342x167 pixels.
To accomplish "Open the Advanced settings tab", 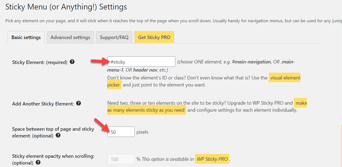I will [x=70, y=37].
